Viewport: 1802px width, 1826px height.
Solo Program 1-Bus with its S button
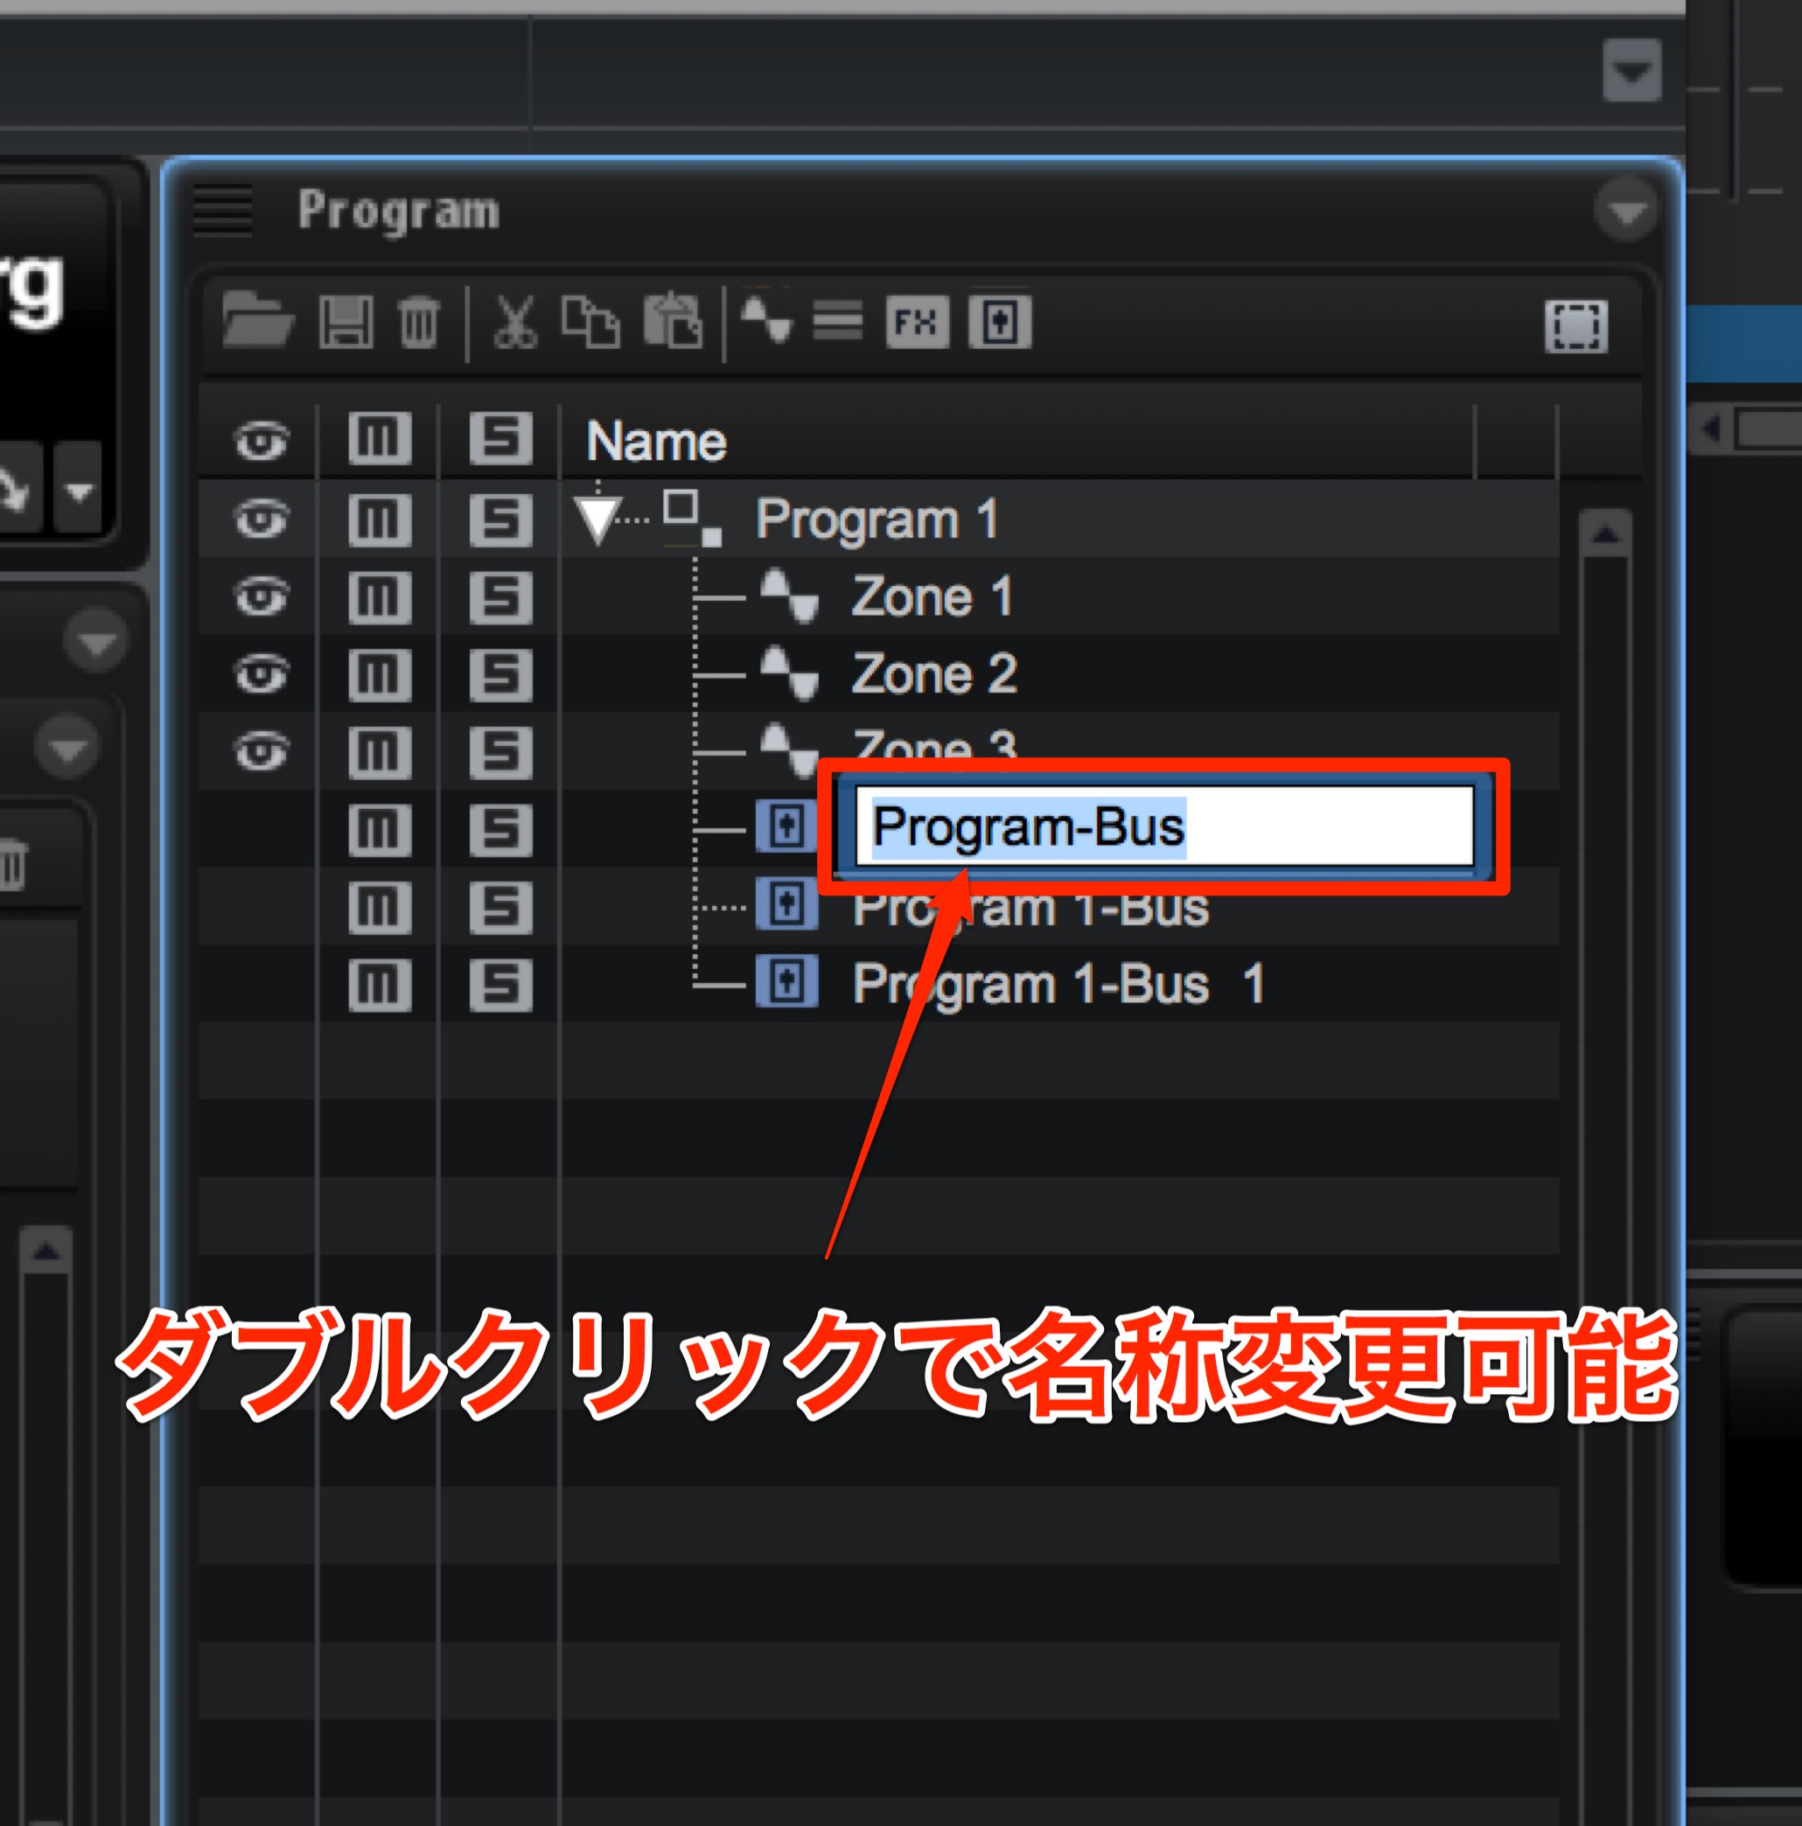point(500,908)
